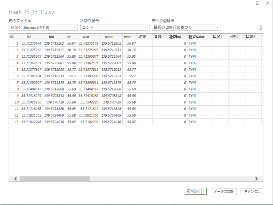273x205 pixels.
Task: Select the lon column header
Action: [x=54, y=37]
